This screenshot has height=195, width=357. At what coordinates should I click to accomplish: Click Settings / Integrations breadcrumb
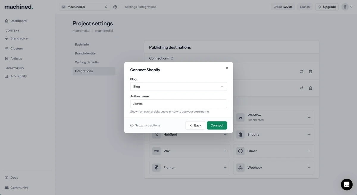140,7
